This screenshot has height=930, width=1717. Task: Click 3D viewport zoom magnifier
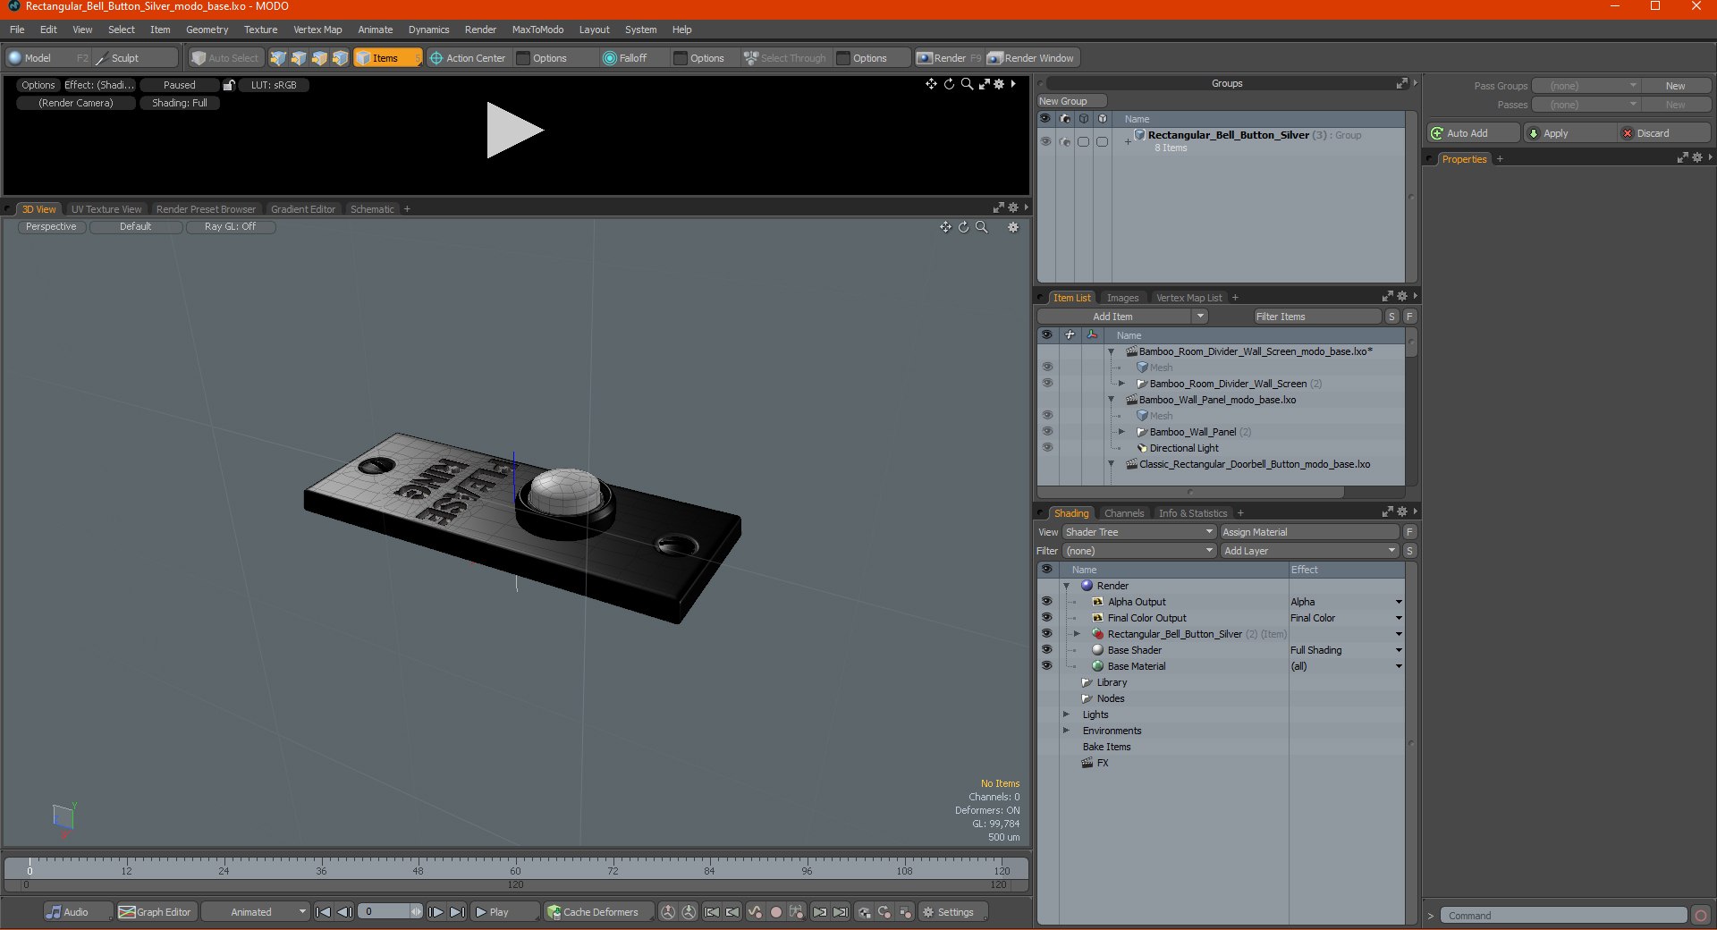[981, 227]
